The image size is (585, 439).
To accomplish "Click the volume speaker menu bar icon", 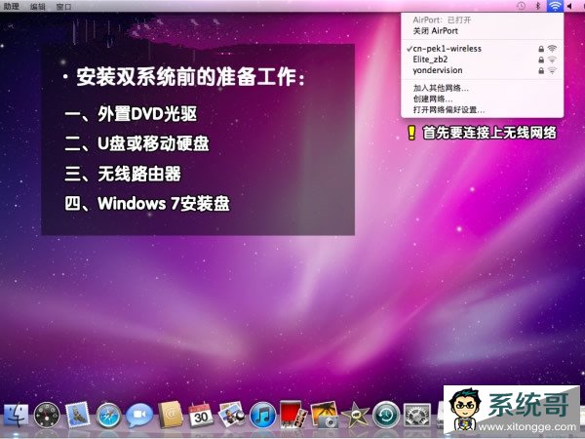I will pyautogui.click(x=569, y=6).
